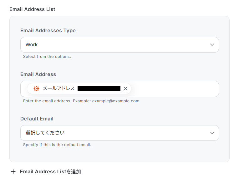The width and height of the screenshot is (244, 178).
Task: Click the selected value text Work
Action: tap(32, 45)
